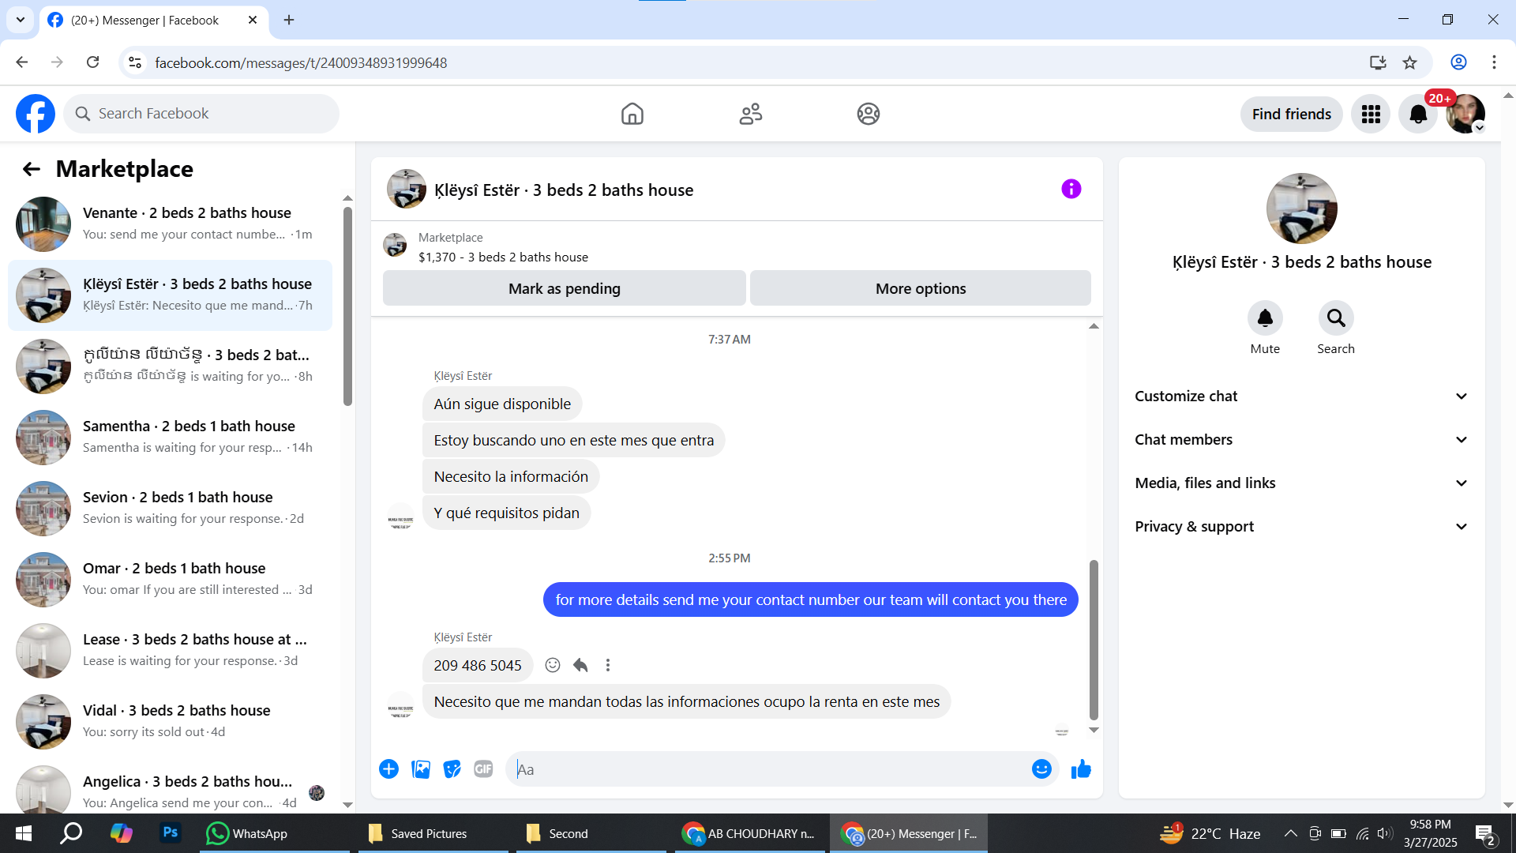The width and height of the screenshot is (1516, 853).
Task: Choose a sticker in the composer
Action: [x=452, y=769]
